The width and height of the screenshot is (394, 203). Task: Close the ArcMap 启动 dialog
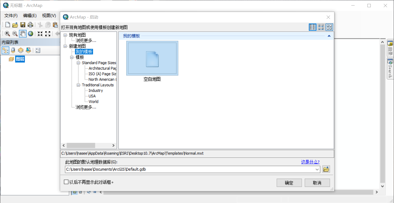pos(328,17)
